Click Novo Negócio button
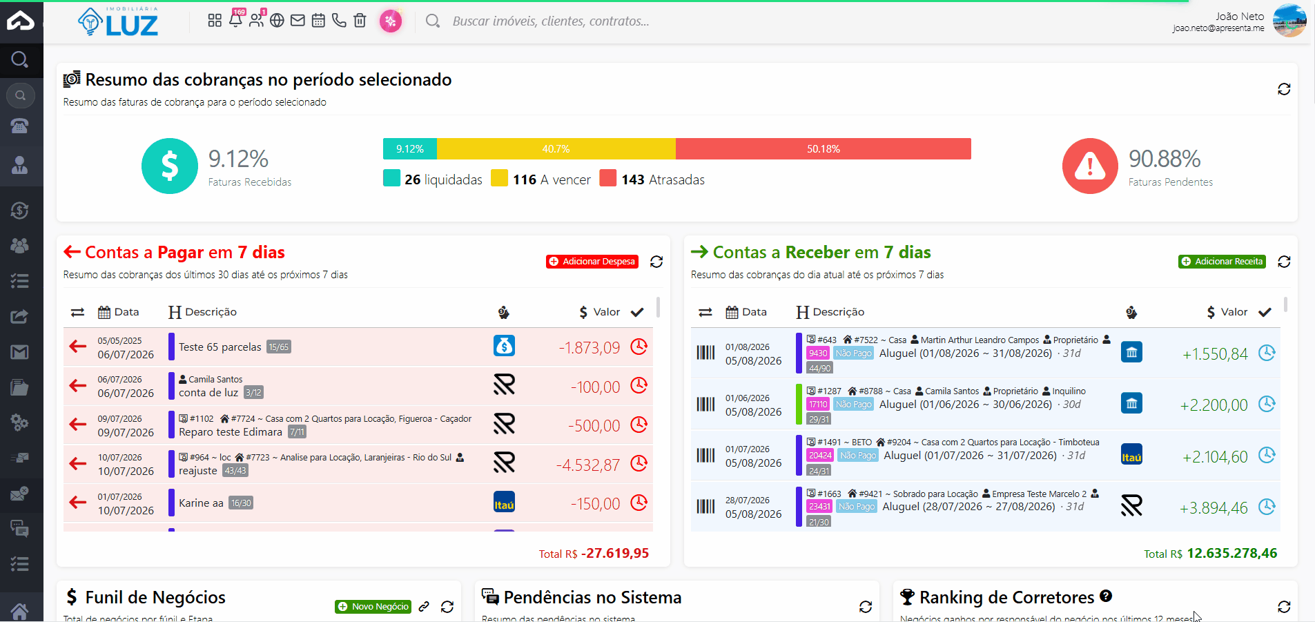 pyautogui.click(x=373, y=607)
